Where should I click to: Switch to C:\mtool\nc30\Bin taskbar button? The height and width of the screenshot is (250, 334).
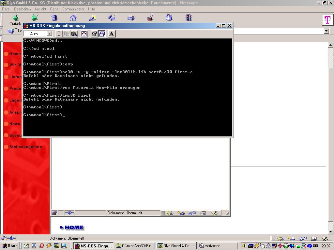[135, 246]
